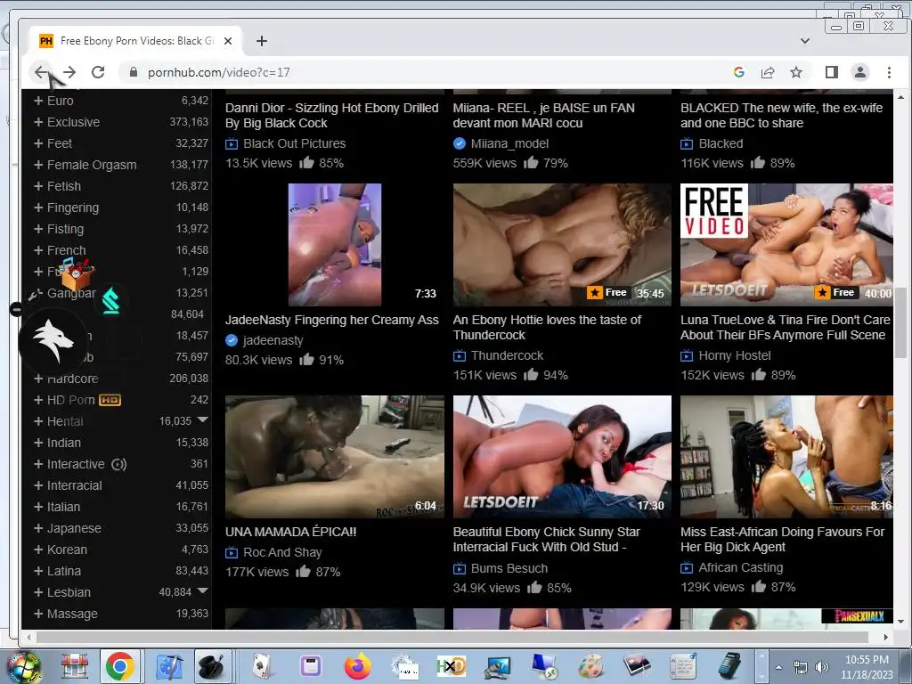Viewport: 912px width, 684px height.
Task: Click the plus icon next to Japanese
Action: click(x=38, y=528)
